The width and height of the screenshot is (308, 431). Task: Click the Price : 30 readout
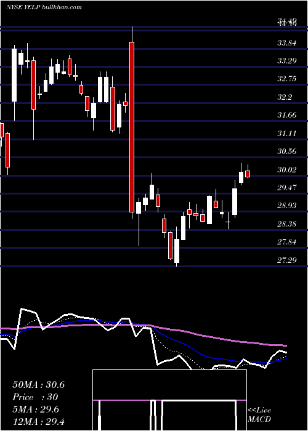pyautogui.click(x=35, y=397)
